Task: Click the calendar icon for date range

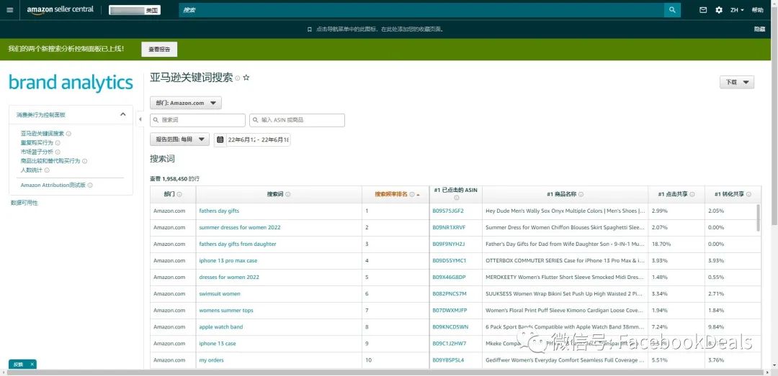Action: pos(220,139)
